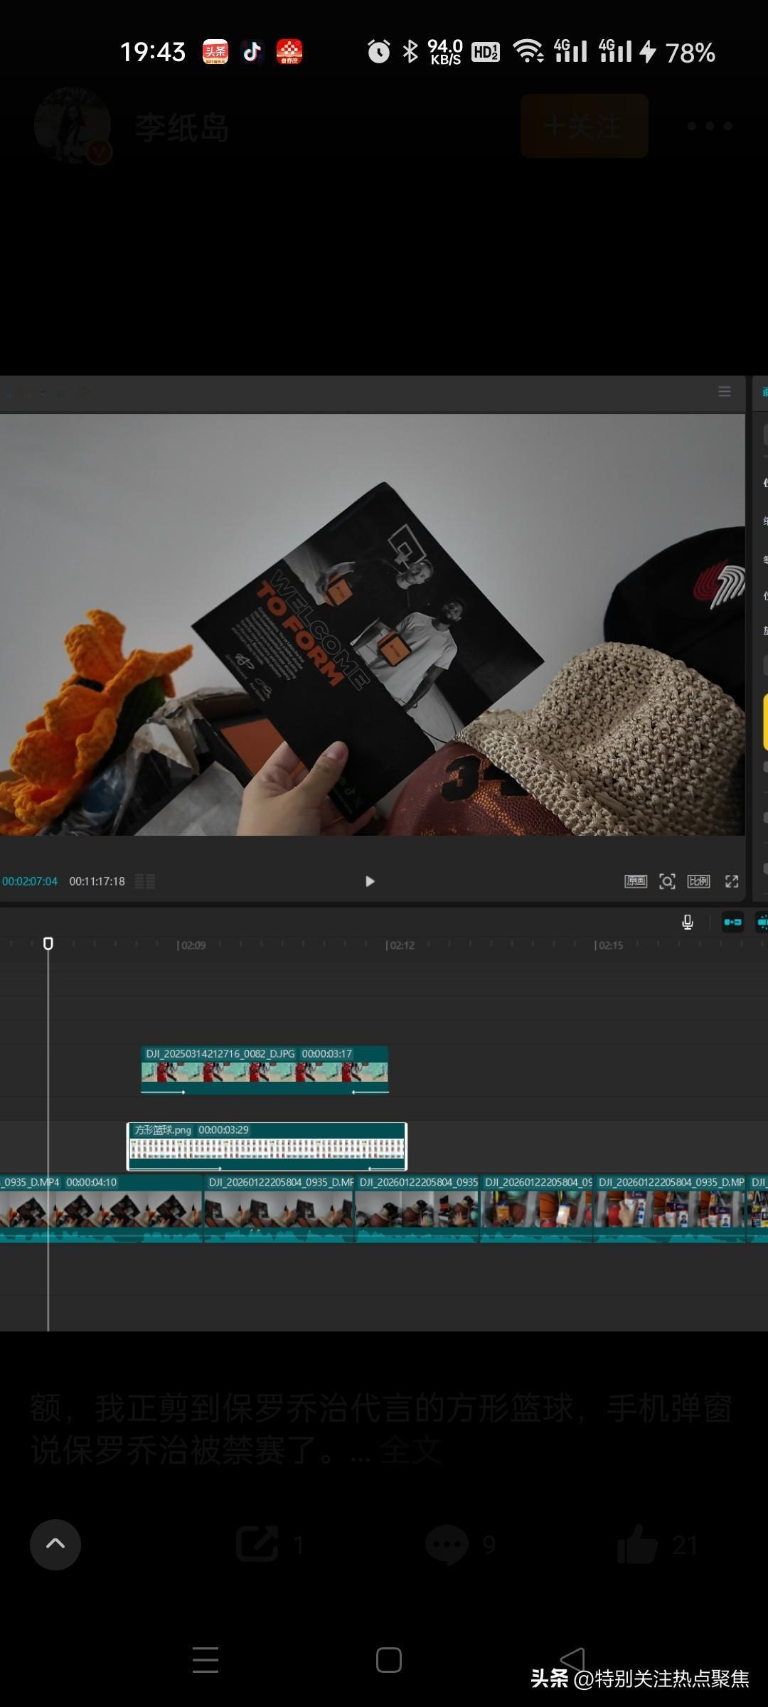Tap the +关注 follow button
The image size is (768, 1707).
[585, 126]
